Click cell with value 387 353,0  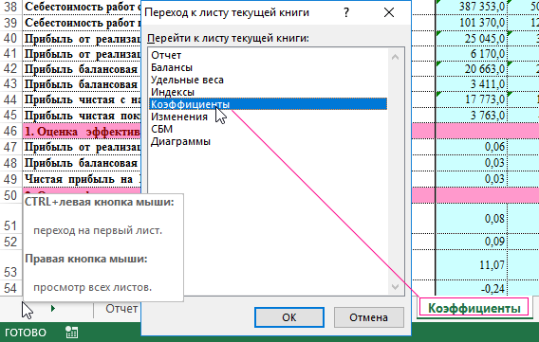pos(472,7)
